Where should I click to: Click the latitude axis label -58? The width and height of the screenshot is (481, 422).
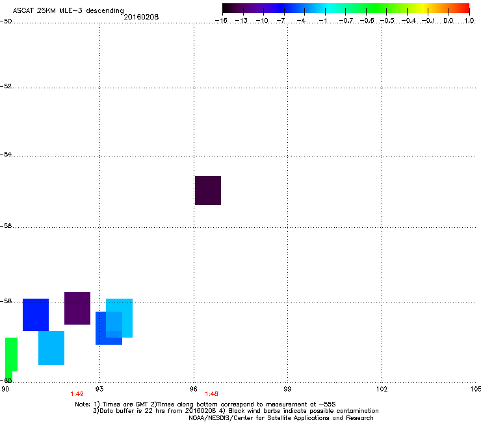coord(6,301)
